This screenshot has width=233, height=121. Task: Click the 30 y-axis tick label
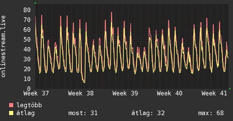click(27, 59)
